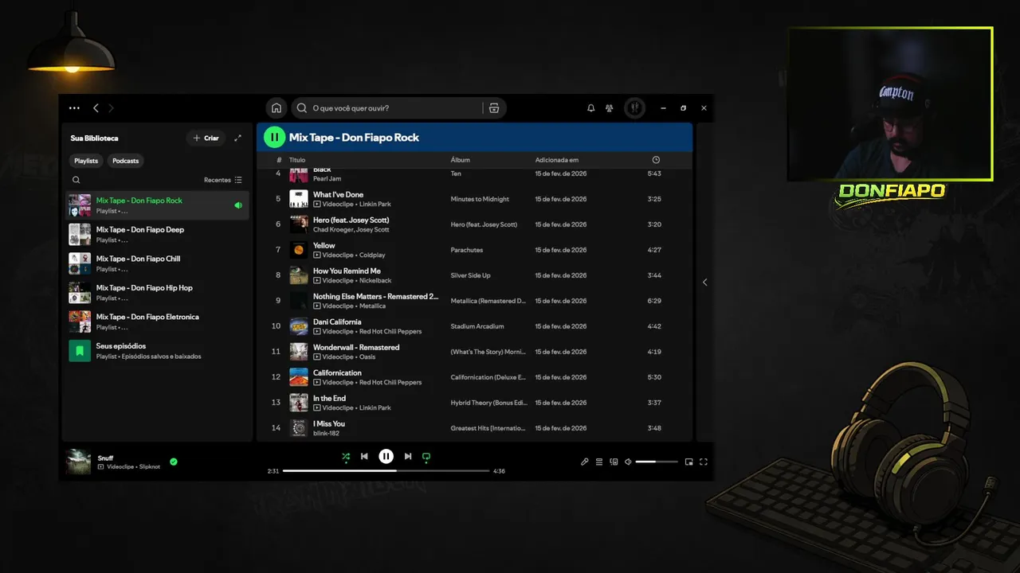Sort by the Álbum column header
The image size is (1020, 573).
461,160
